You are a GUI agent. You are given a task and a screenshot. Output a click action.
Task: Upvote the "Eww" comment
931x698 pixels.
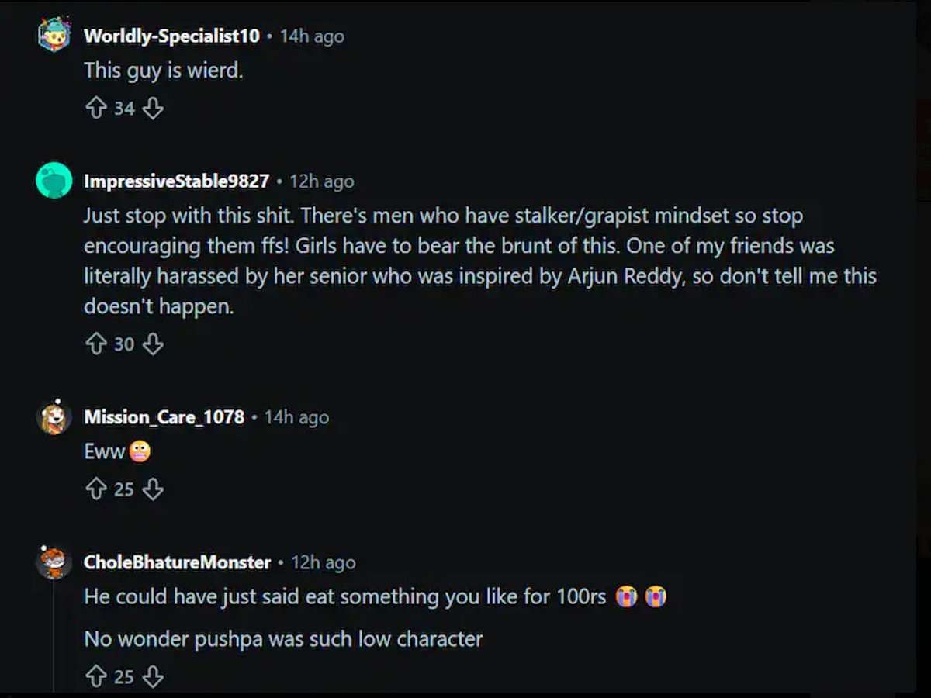pos(96,489)
